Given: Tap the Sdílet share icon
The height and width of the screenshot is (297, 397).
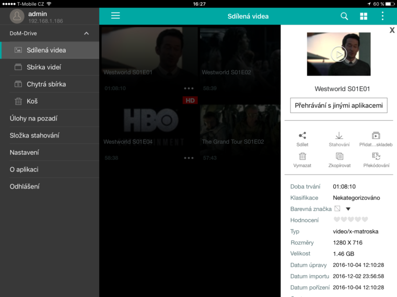Looking at the screenshot, I should 302,135.
